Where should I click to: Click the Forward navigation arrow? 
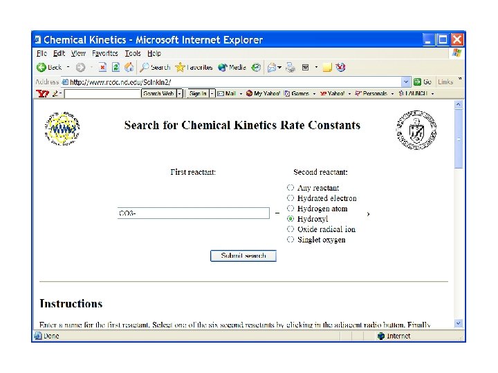(81, 67)
